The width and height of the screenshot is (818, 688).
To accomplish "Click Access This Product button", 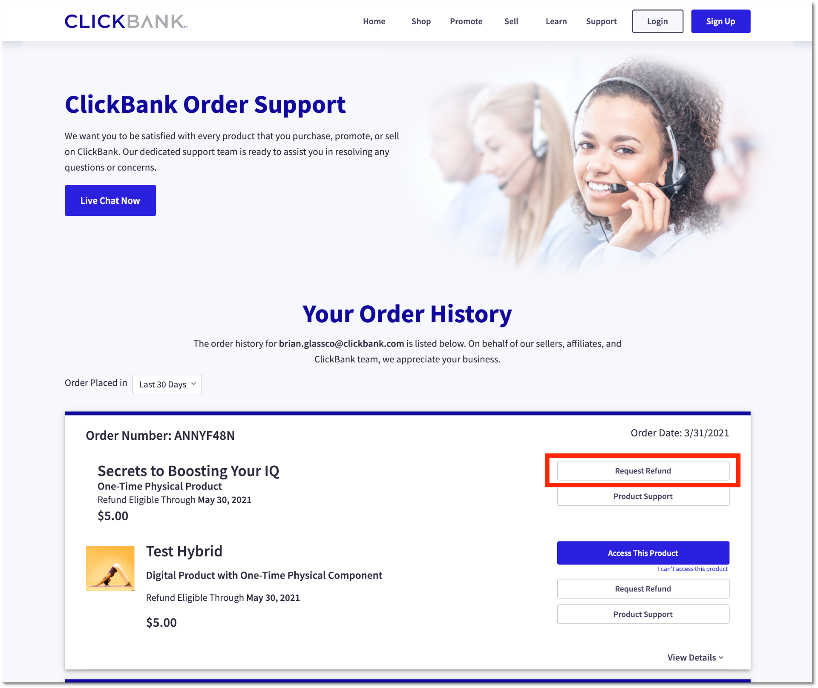I will tap(643, 553).
